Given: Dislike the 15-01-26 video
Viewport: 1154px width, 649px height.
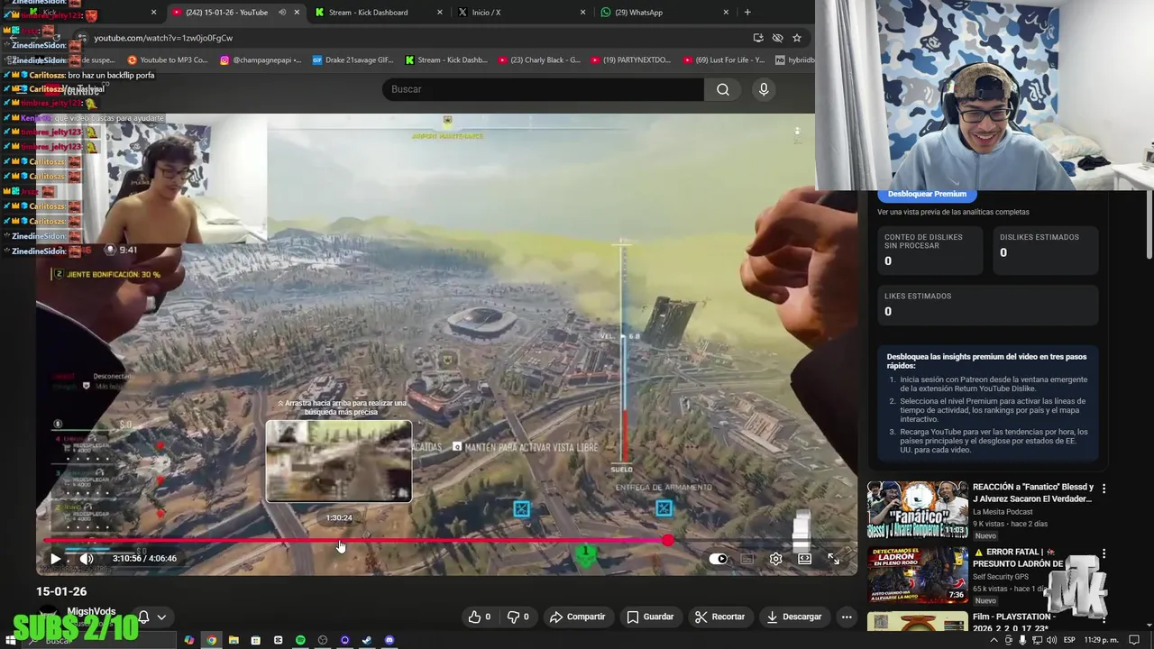Looking at the screenshot, I should (x=517, y=617).
